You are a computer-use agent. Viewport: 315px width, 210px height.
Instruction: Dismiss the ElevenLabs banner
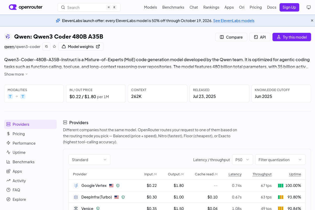tap(312, 20)
